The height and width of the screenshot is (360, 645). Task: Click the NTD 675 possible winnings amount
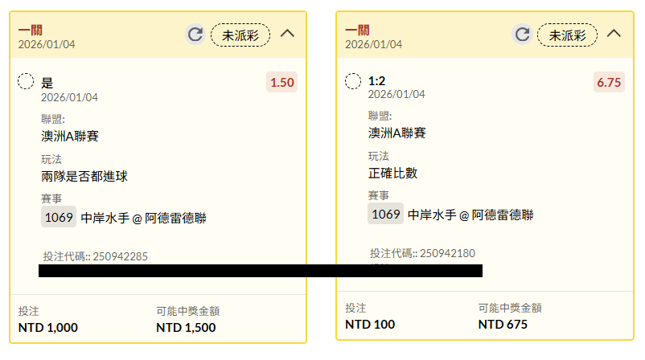[503, 324]
